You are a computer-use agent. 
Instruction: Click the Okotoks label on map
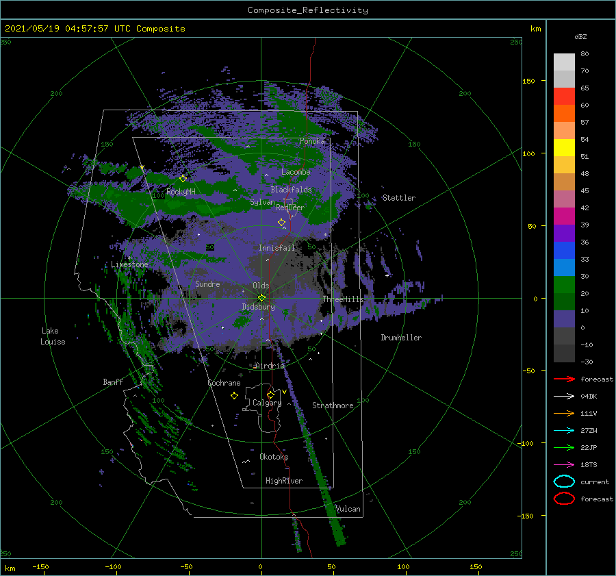coord(274,457)
